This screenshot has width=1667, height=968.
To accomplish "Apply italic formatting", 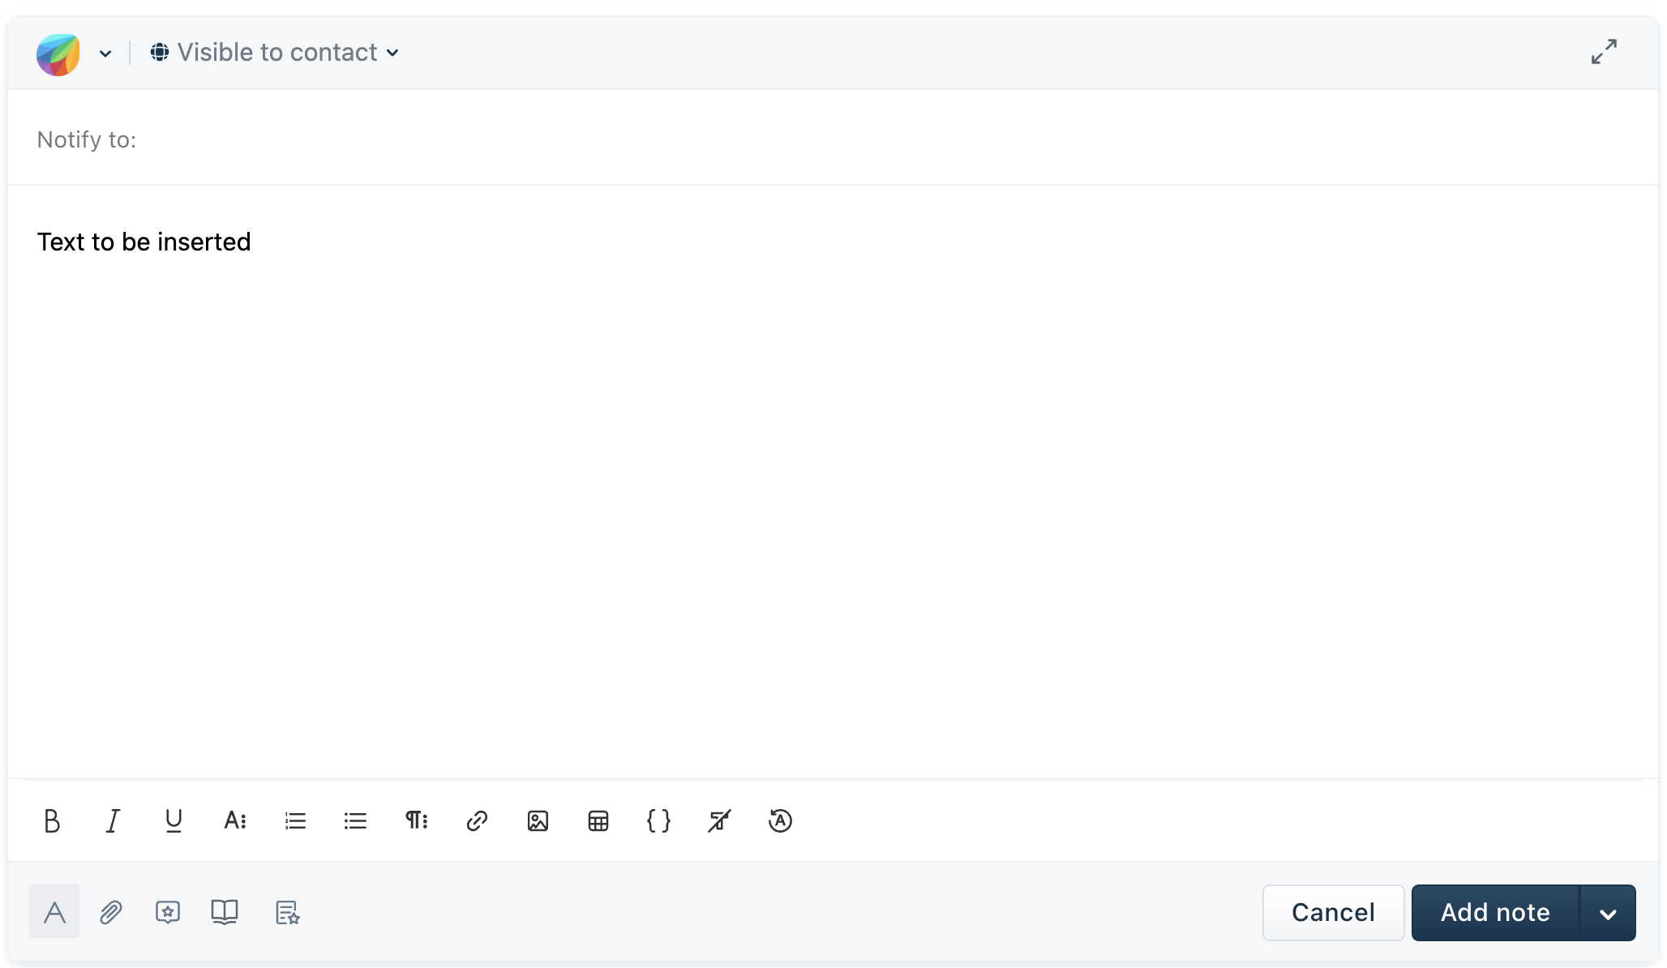I will (x=112, y=820).
